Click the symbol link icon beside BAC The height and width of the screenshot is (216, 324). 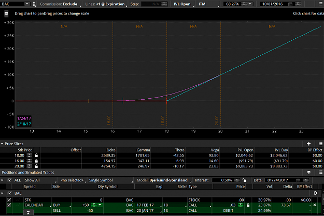[34, 4]
